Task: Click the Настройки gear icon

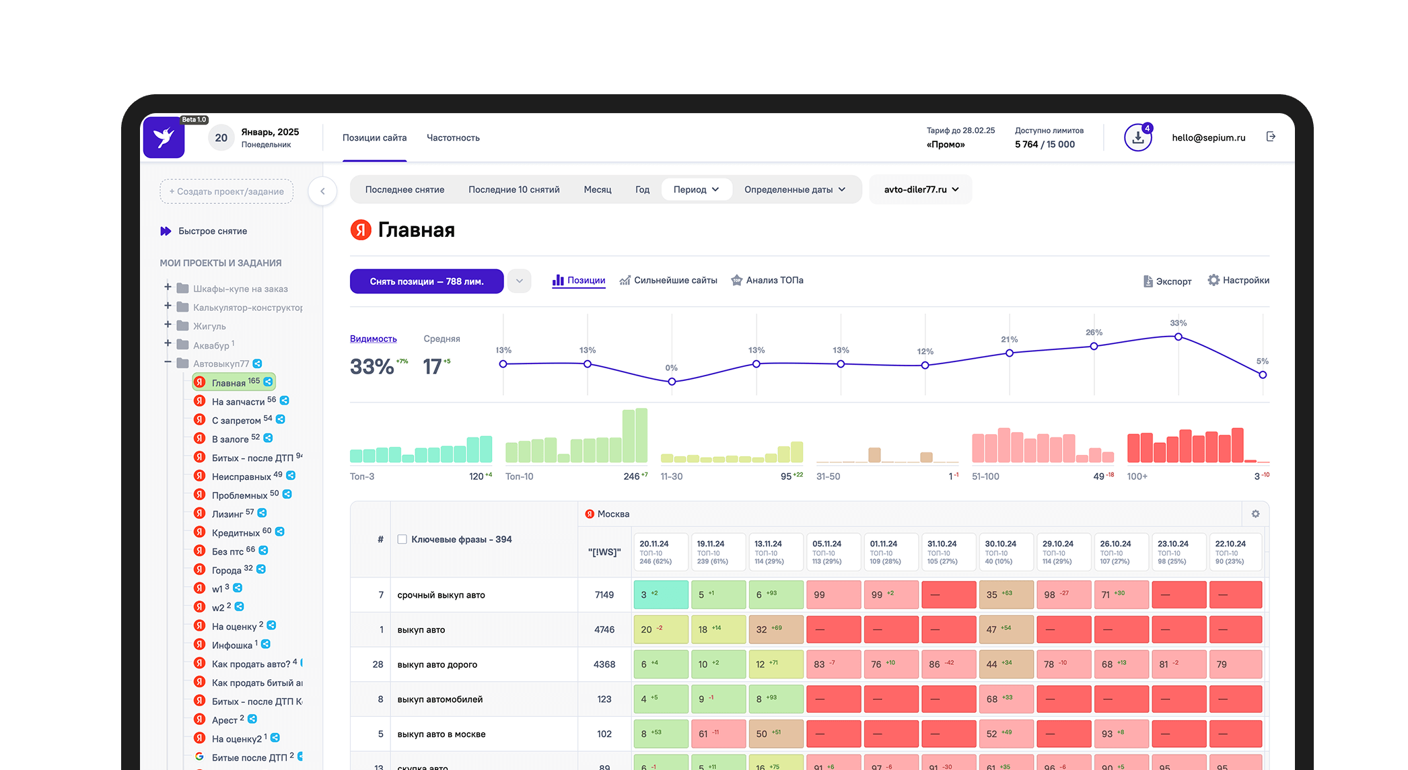Action: pos(1213,280)
